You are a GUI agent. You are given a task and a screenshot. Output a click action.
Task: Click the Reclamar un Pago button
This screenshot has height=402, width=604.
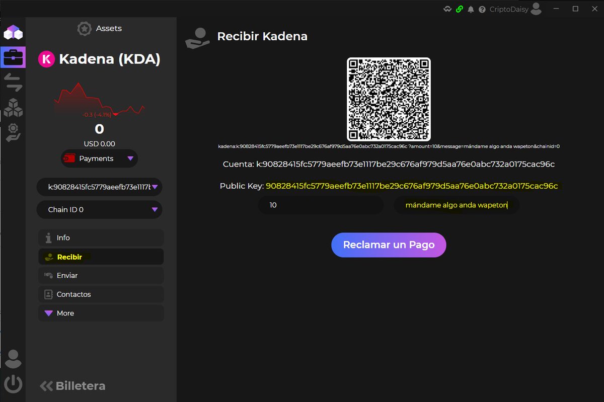pos(389,245)
